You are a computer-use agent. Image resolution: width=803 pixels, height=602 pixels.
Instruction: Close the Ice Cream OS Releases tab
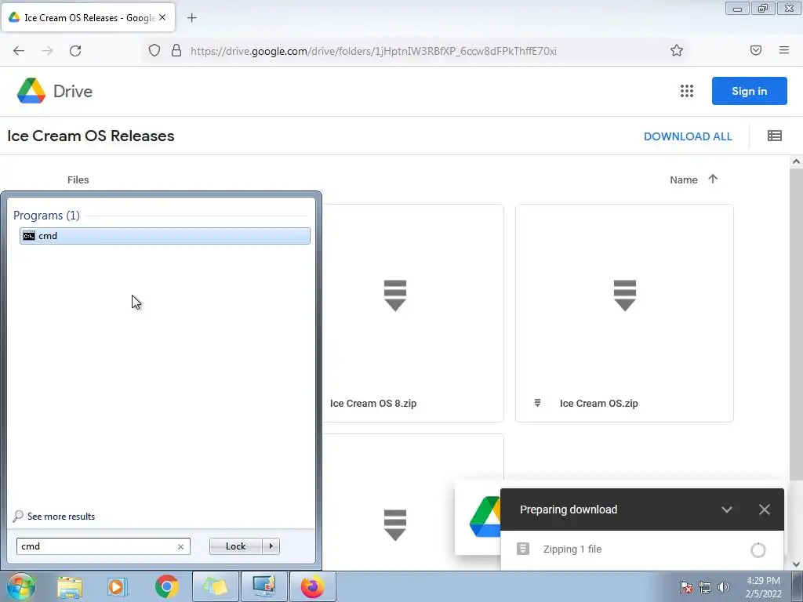[x=162, y=17]
